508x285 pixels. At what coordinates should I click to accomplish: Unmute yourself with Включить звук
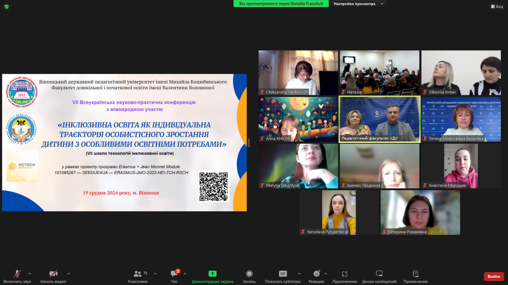point(17,275)
